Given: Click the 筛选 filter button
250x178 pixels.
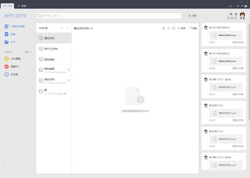Looking at the screenshot, I should 193,28.
